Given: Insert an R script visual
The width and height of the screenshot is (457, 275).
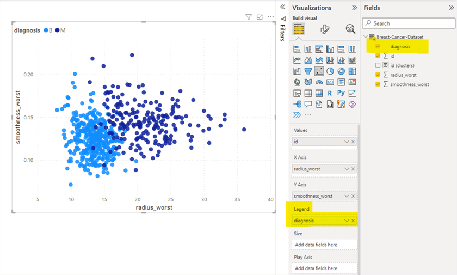Looking at the screenshot, I should coord(330,93).
